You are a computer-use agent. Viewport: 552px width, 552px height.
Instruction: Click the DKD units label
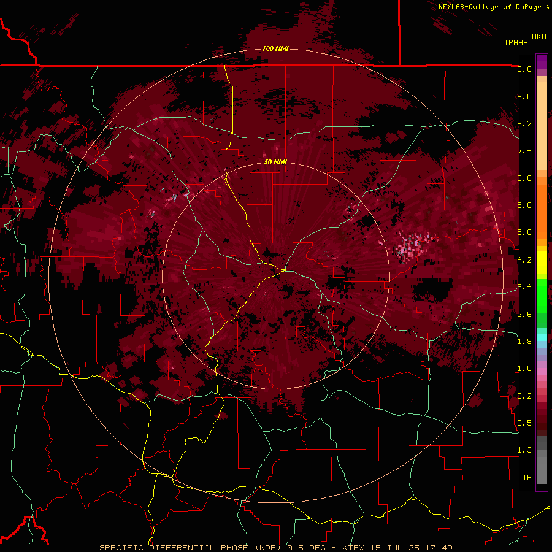pyautogui.click(x=539, y=37)
